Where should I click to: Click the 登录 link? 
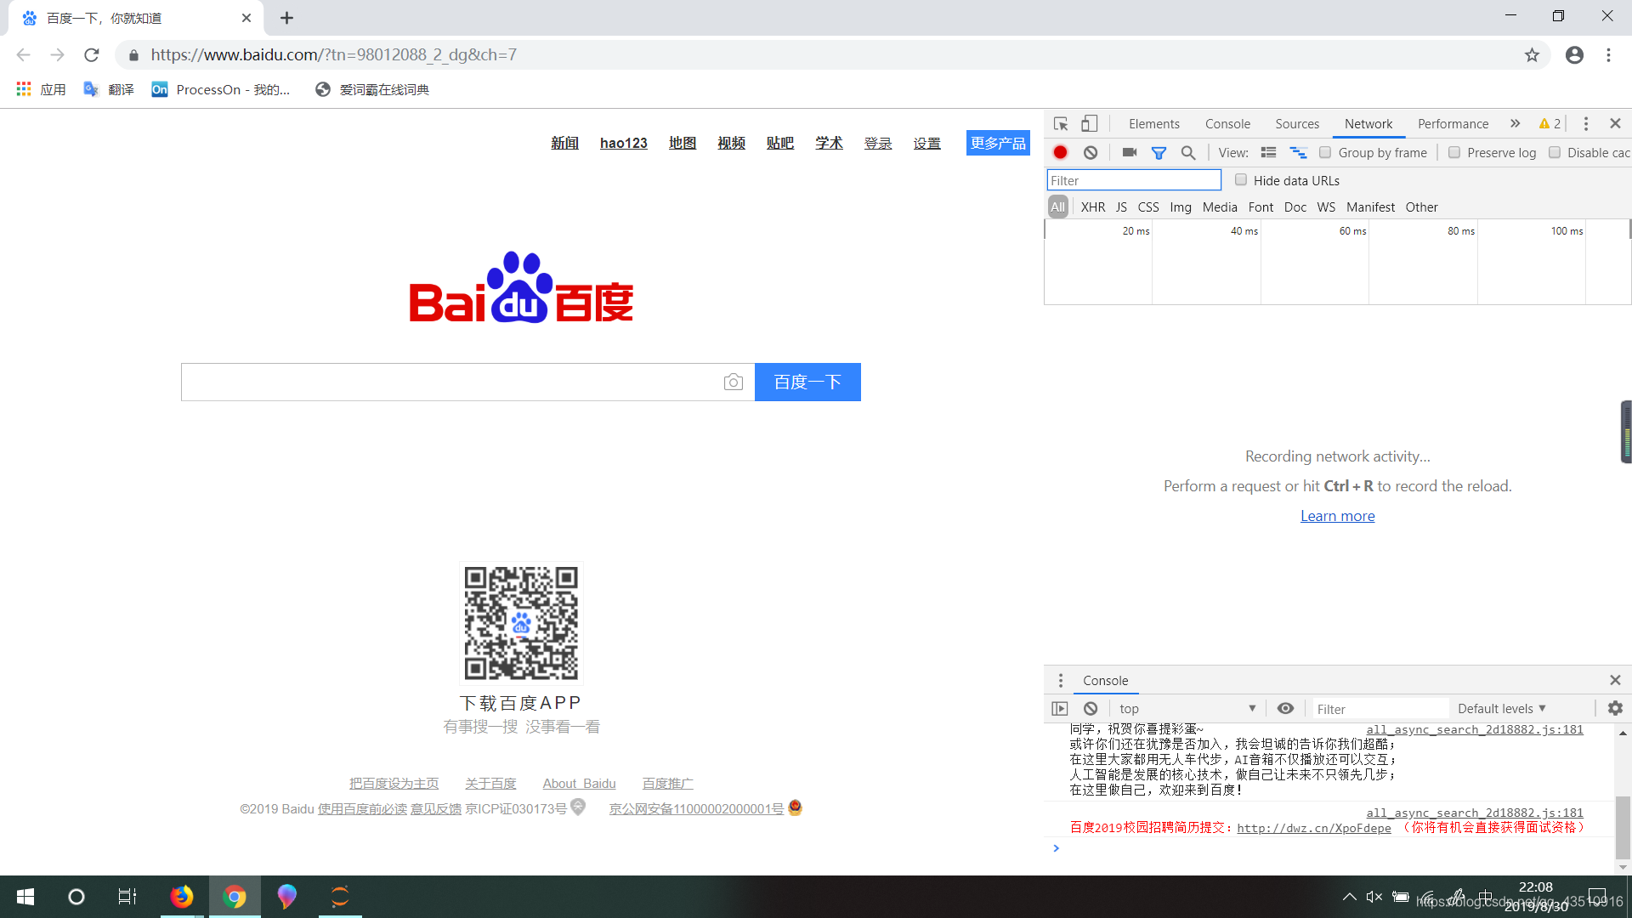click(878, 143)
